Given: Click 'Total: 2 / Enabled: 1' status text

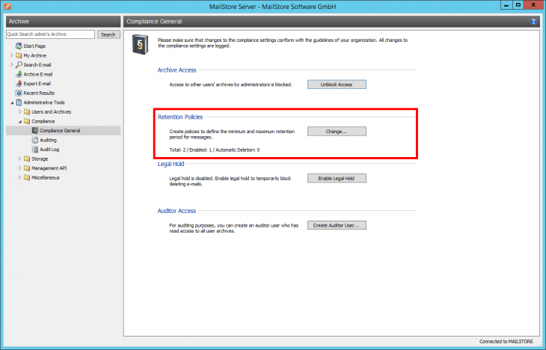Looking at the screenshot, I should pos(215,150).
